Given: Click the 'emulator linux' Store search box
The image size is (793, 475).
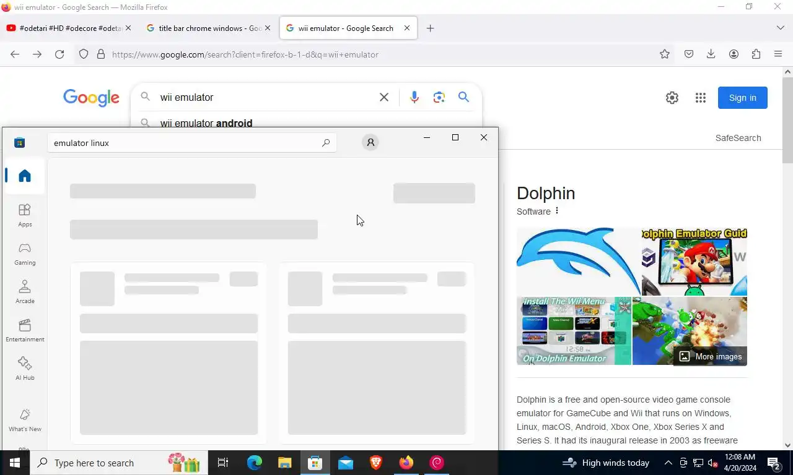Looking at the screenshot, I should [x=192, y=143].
